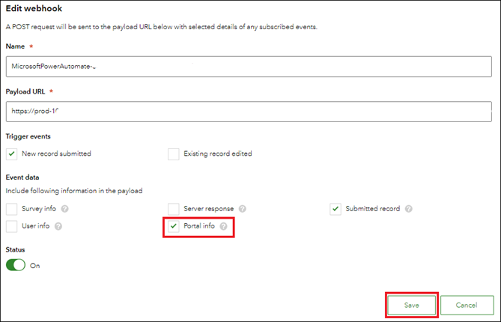The height and width of the screenshot is (322, 501).
Task: Open help icon beside Submitted record
Action: click(409, 209)
